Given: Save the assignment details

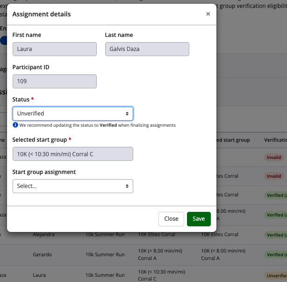Looking at the screenshot, I should coord(199,219).
